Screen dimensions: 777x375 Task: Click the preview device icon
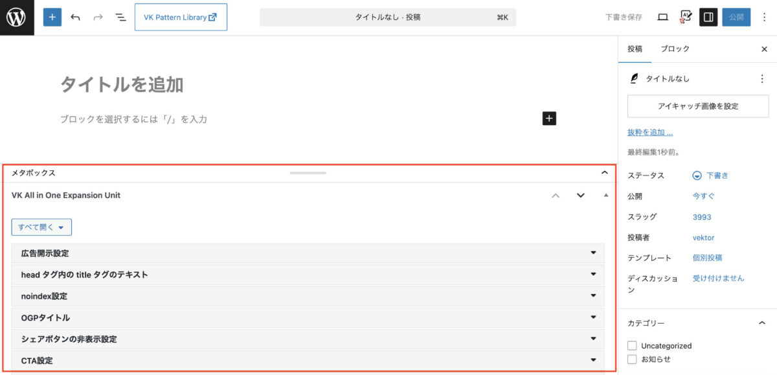[x=662, y=17]
